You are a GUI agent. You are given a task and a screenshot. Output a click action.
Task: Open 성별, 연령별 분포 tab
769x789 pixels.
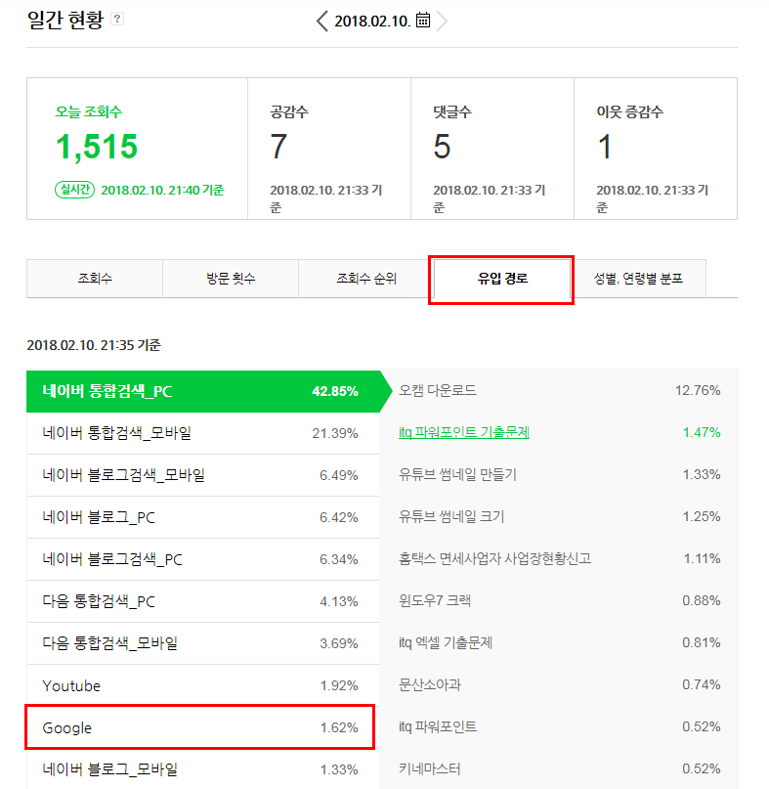coord(637,279)
